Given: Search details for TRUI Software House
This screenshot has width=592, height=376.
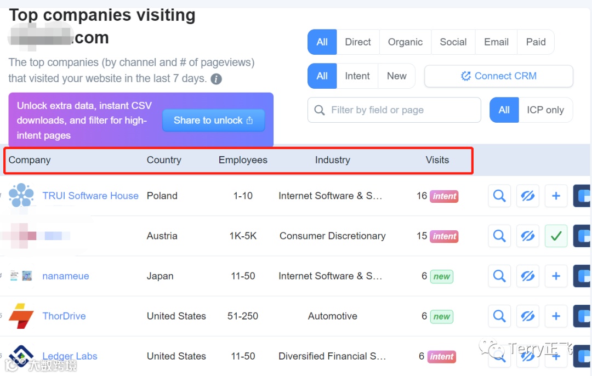Looking at the screenshot, I should pos(499,196).
